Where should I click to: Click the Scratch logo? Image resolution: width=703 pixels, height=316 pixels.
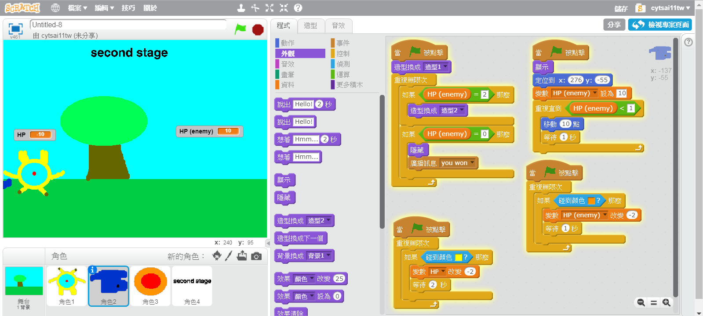(x=22, y=8)
